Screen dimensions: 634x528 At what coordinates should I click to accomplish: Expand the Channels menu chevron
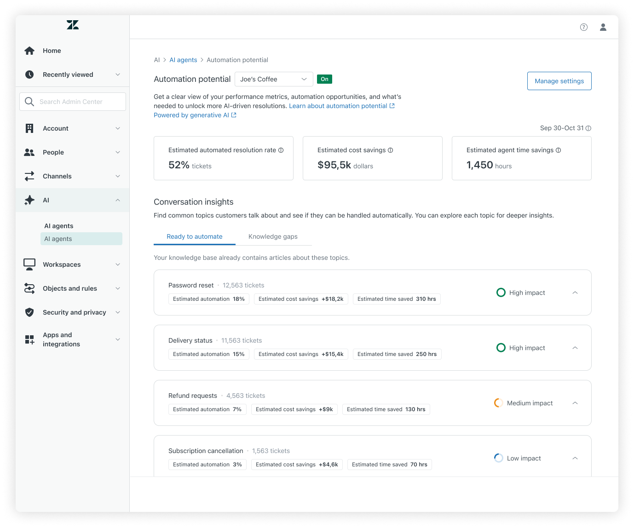118,176
